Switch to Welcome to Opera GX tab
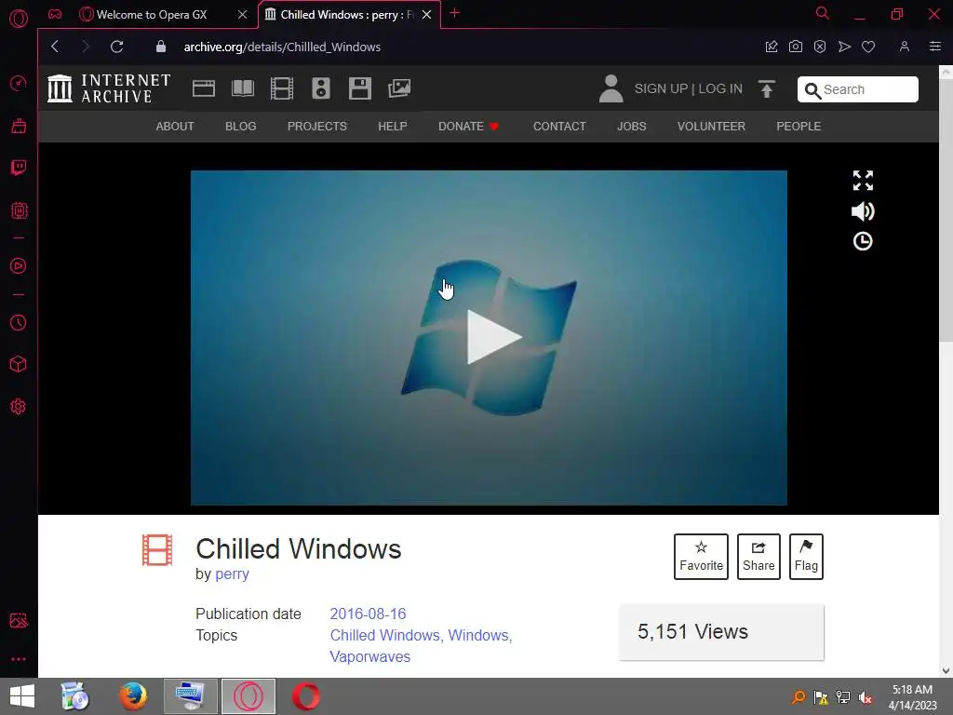Image resolution: width=953 pixels, height=715 pixels. point(152,15)
